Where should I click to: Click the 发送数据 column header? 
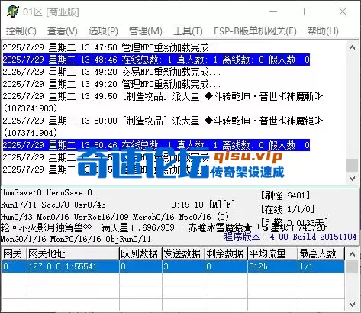(x=183, y=253)
